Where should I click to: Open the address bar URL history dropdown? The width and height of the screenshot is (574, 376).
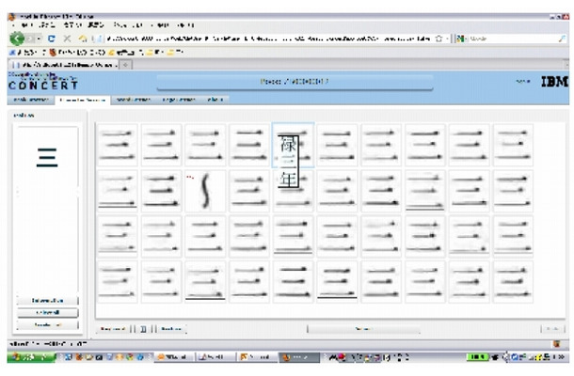point(447,39)
